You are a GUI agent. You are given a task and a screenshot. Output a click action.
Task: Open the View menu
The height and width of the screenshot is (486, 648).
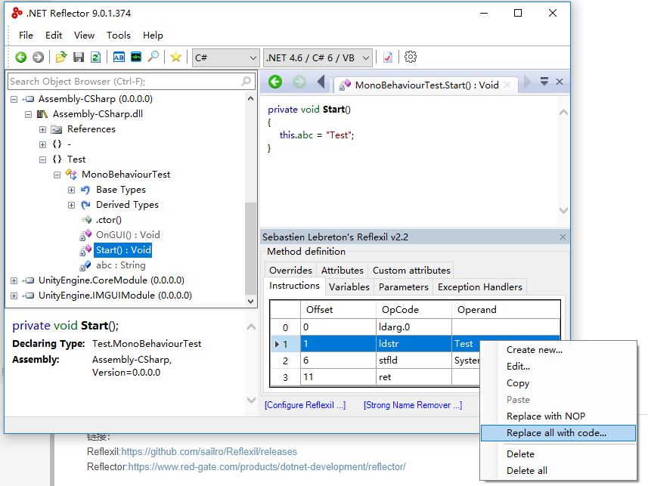84,35
